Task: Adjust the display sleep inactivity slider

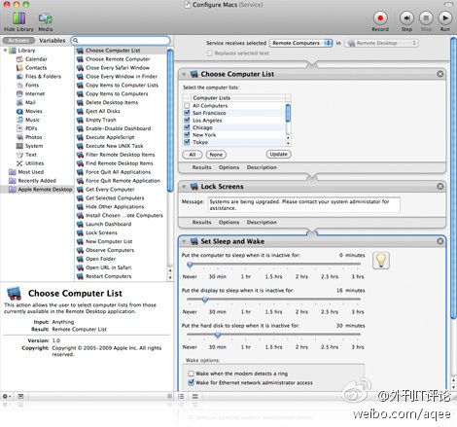Action: (x=205, y=300)
